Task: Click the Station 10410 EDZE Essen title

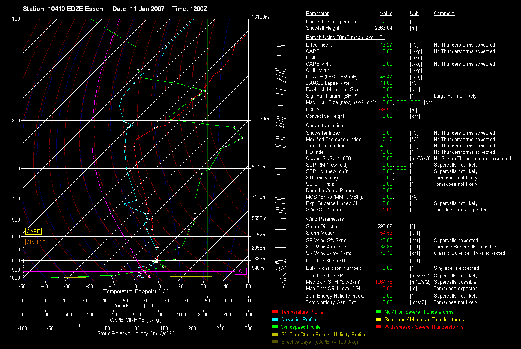Action: (63, 9)
